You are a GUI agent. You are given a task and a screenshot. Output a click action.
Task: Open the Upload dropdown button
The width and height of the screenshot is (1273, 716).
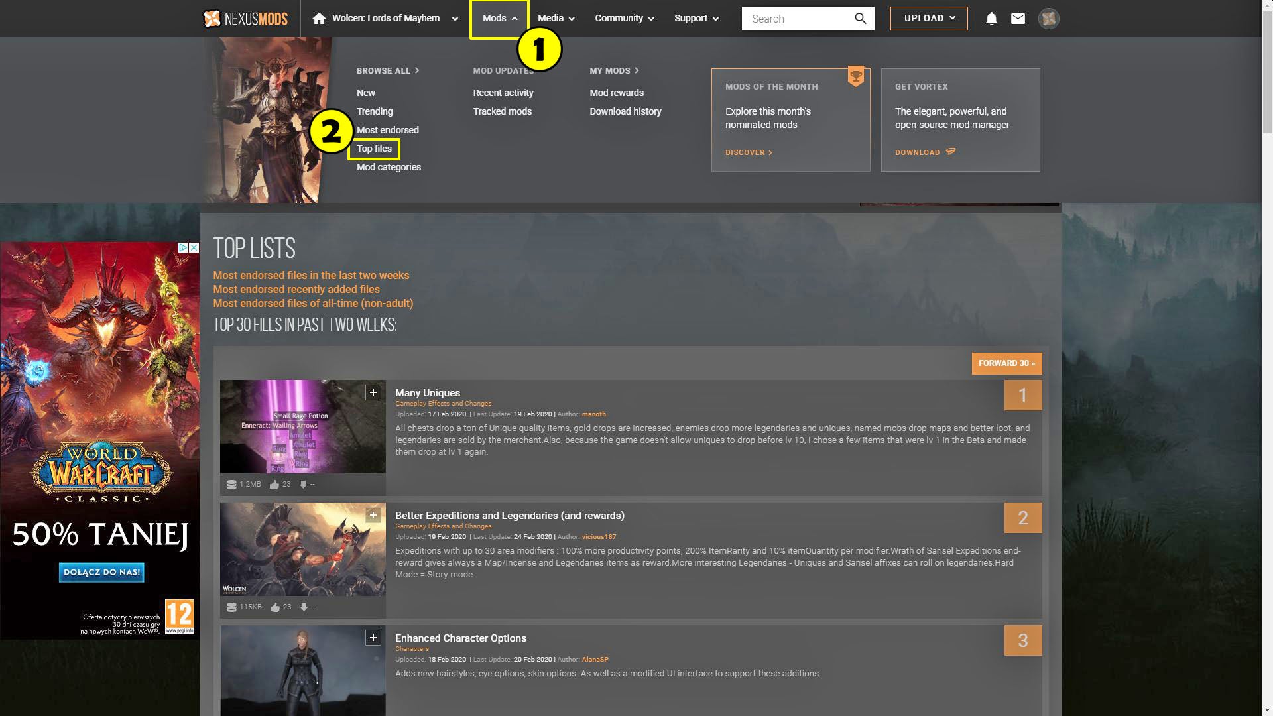(929, 19)
